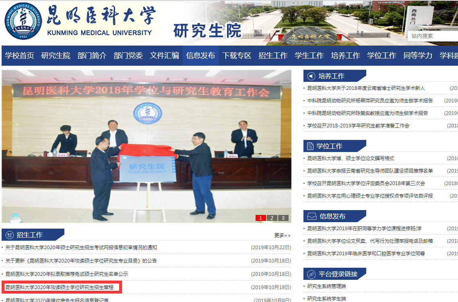Open 学校首页 in the navigation bar
The height and width of the screenshot is (302, 458).
tap(20, 56)
